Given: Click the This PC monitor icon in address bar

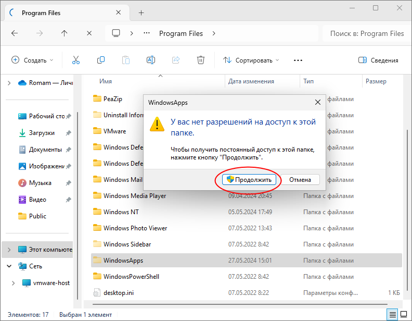Looking at the screenshot, I should pos(116,33).
